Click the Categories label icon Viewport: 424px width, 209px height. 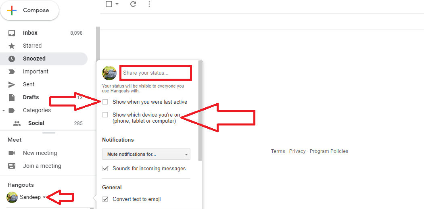coord(12,110)
